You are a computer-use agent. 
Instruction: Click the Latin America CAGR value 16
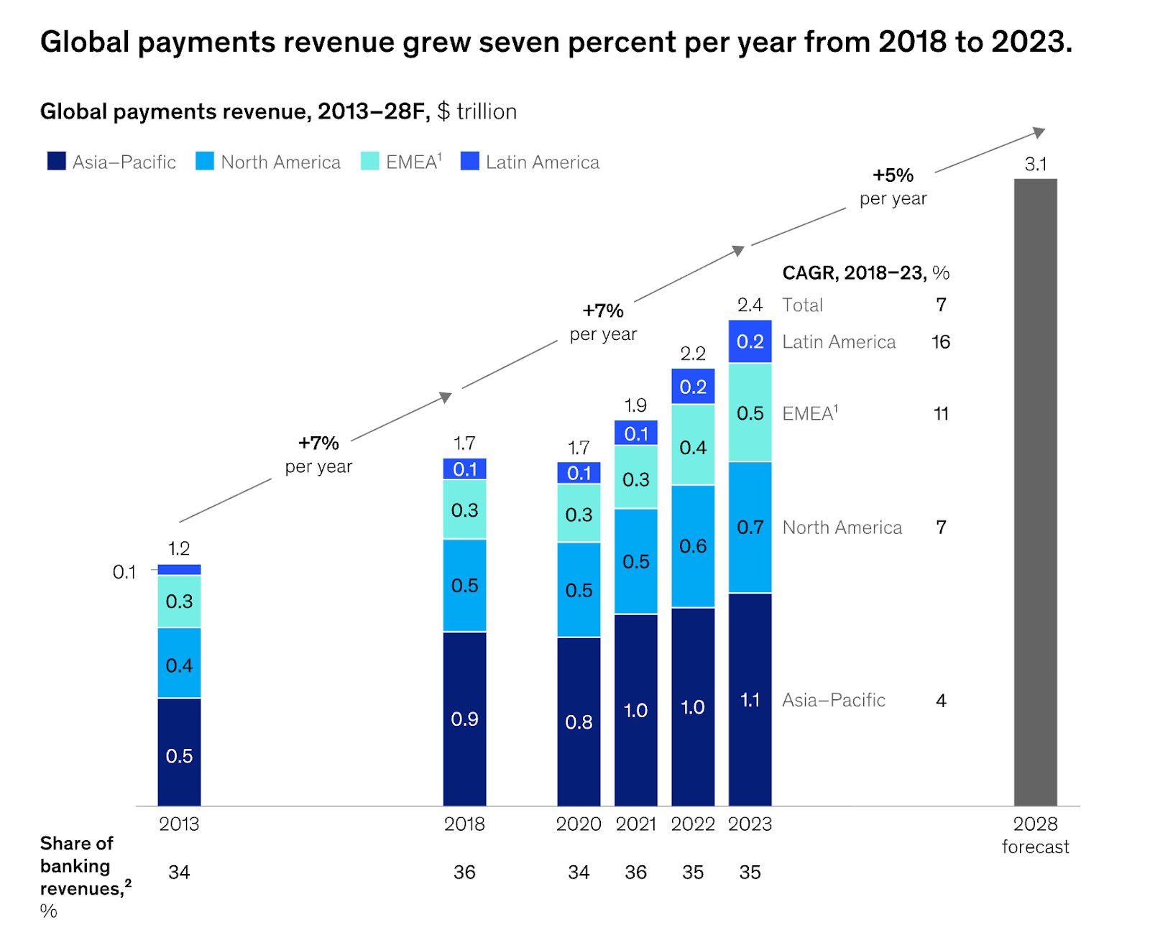point(940,342)
